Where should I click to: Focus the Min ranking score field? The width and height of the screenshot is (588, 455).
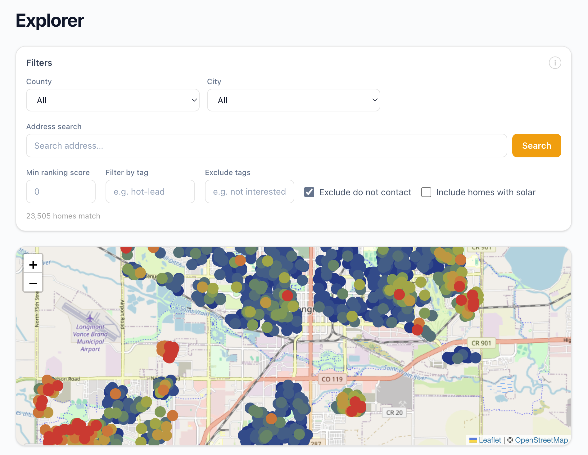point(61,191)
